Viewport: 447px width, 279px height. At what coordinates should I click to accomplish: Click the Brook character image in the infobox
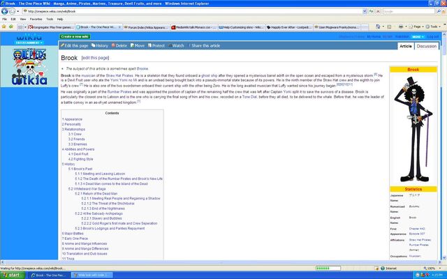pyautogui.click(x=413, y=130)
